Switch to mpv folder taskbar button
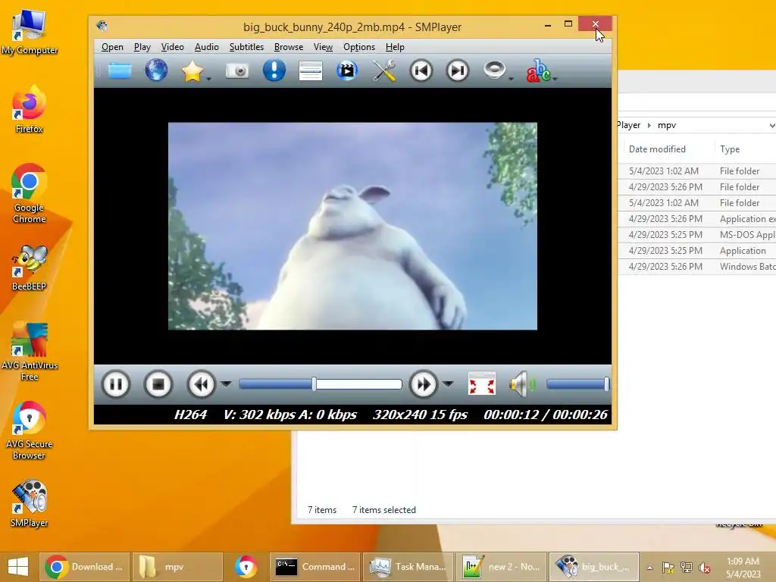Image resolution: width=776 pixels, height=582 pixels. pyautogui.click(x=177, y=567)
